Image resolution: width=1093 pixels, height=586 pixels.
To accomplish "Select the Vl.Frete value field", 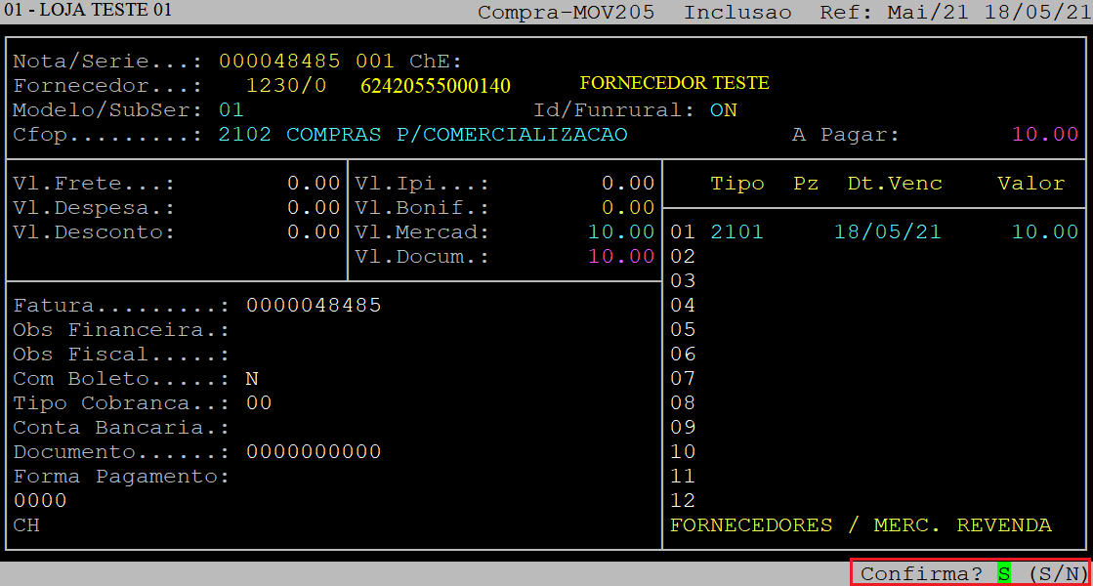I will point(313,183).
